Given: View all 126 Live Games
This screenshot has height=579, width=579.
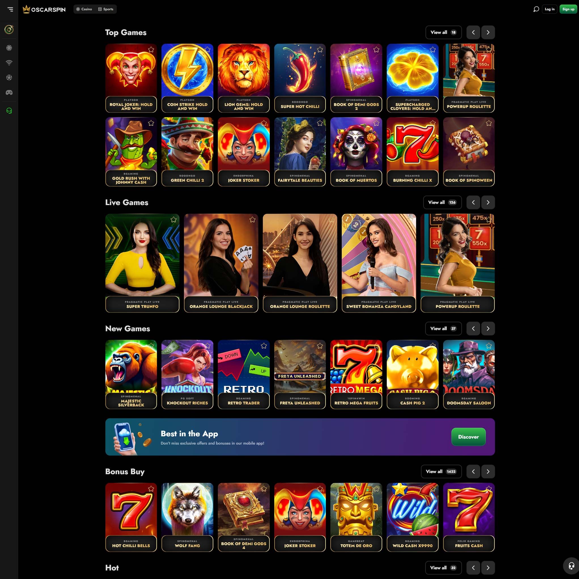Looking at the screenshot, I should (442, 202).
